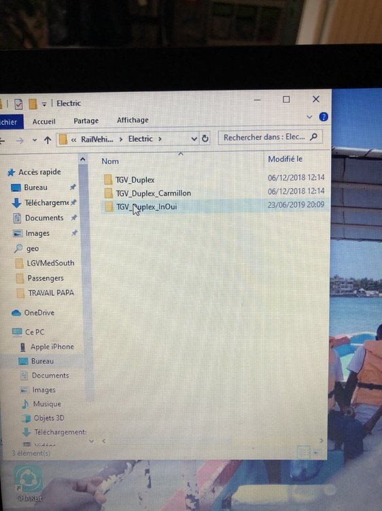The image size is (382, 511).
Task: Switch to the Affichage tab
Action: pyautogui.click(x=133, y=120)
